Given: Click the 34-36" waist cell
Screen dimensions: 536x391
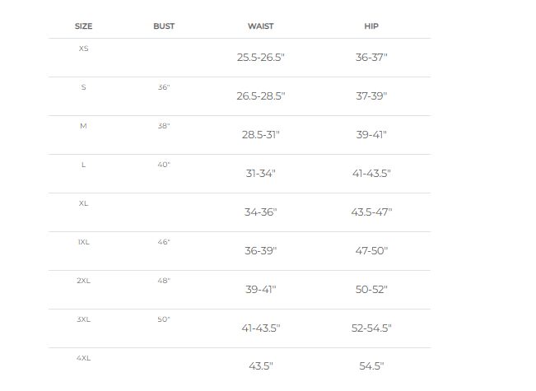Looking at the screenshot, I should pyautogui.click(x=260, y=212).
